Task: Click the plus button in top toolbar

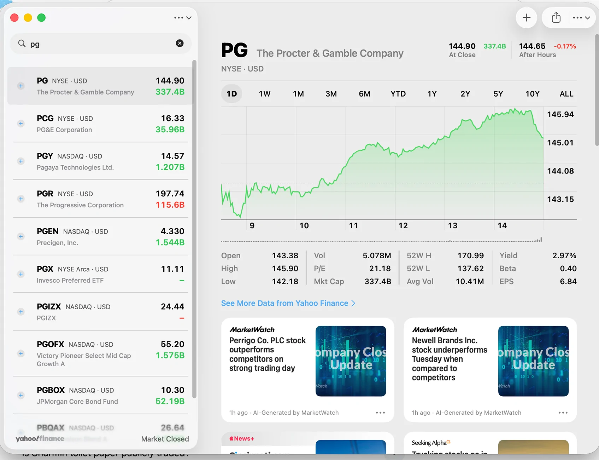Action: click(x=527, y=18)
